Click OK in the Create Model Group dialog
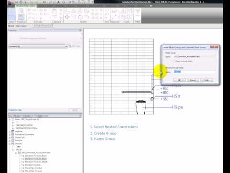Viewport: 230px width, 173px height. point(179,80)
